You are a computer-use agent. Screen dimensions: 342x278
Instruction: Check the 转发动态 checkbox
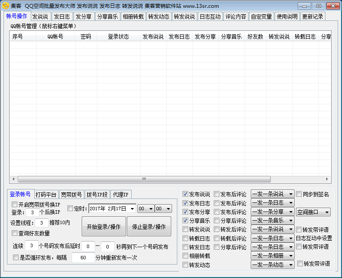click(185, 265)
